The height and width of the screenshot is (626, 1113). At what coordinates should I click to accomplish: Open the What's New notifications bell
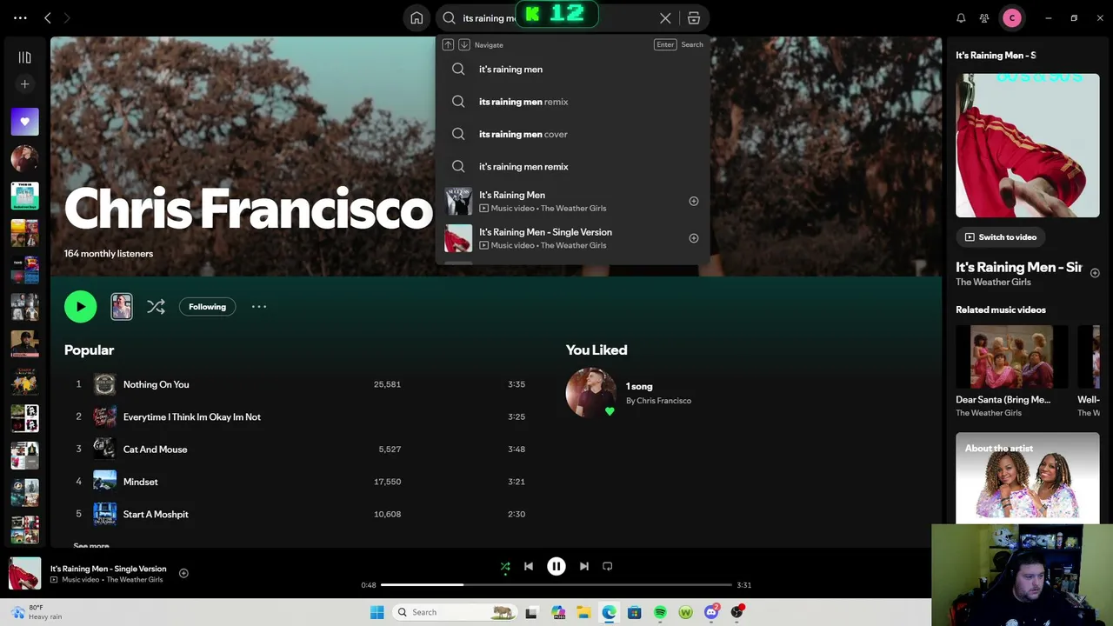[x=961, y=18]
